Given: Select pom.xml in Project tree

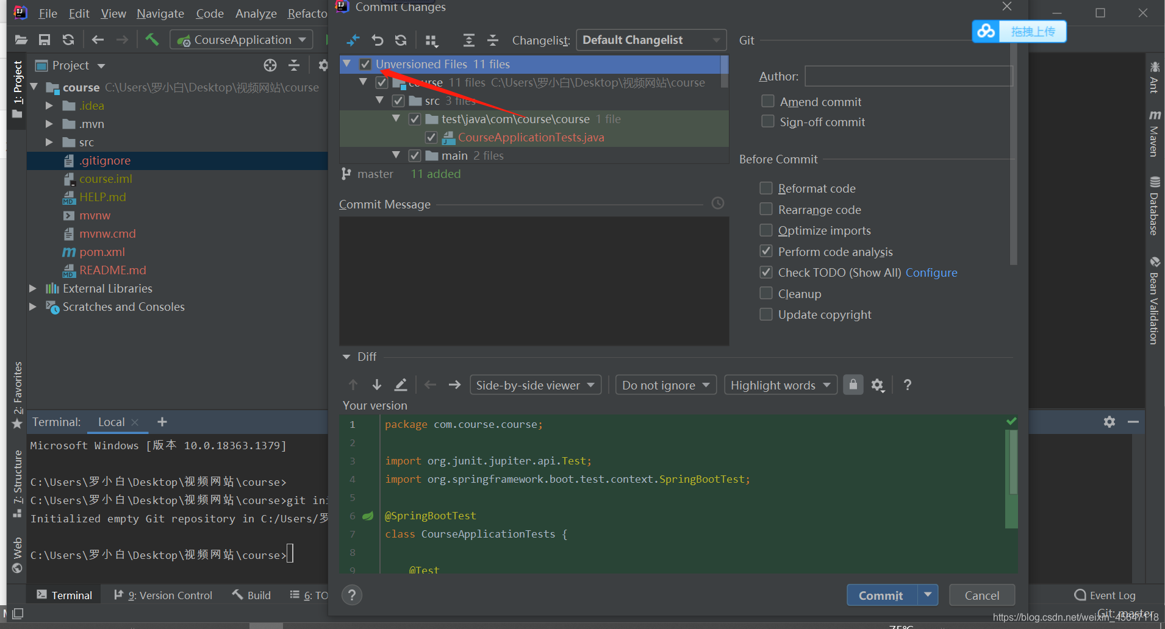Looking at the screenshot, I should click(102, 252).
